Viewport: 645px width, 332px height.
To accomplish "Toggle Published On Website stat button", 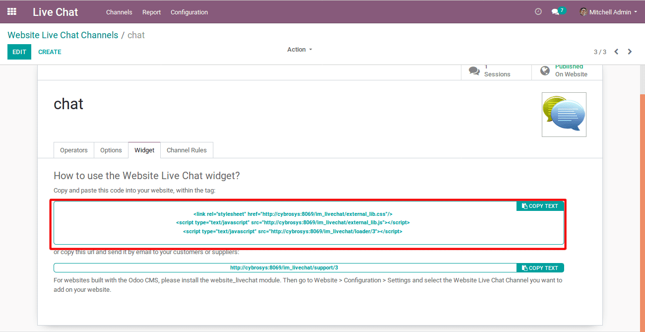I will (567, 71).
